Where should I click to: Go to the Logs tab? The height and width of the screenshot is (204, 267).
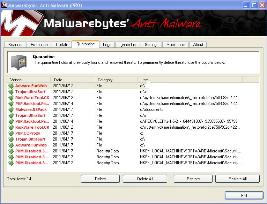[x=107, y=45]
